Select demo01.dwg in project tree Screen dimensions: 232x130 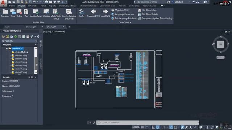tap(21, 52)
